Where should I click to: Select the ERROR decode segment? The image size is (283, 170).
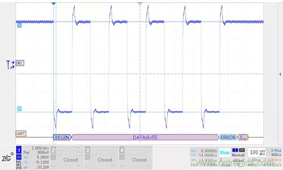coord(228,137)
